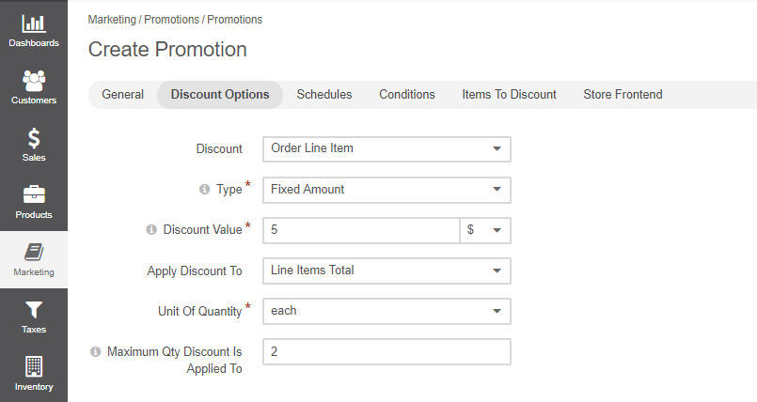Click info icon beside Maximum Qty Discount

[x=95, y=352]
